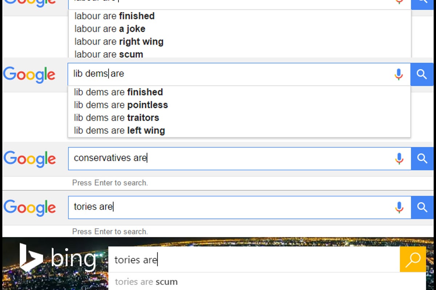
Task: Click Bing's yellow search magnifier button
Action: point(413,260)
